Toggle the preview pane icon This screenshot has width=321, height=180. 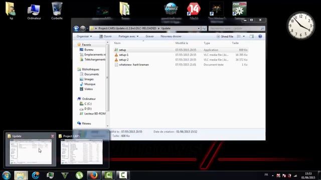pyautogui.click(x=252, y=36)
